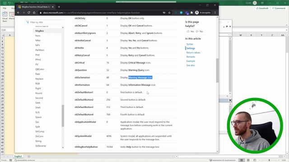Screen dimensions: 289x162
Task: Open the NPer function in sidebar
Action: coord(38,40)
